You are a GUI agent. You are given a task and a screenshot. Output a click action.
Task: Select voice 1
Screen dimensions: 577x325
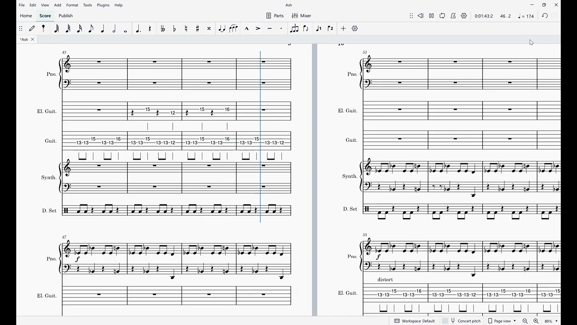point(319,28)
